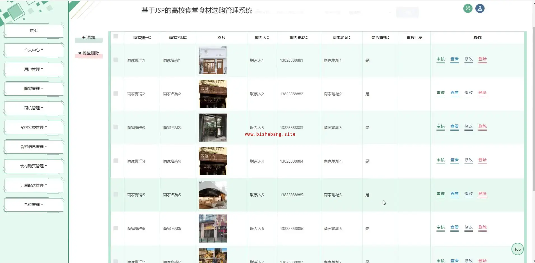View 商家账号5 via 查看 link

click(455, 194)
